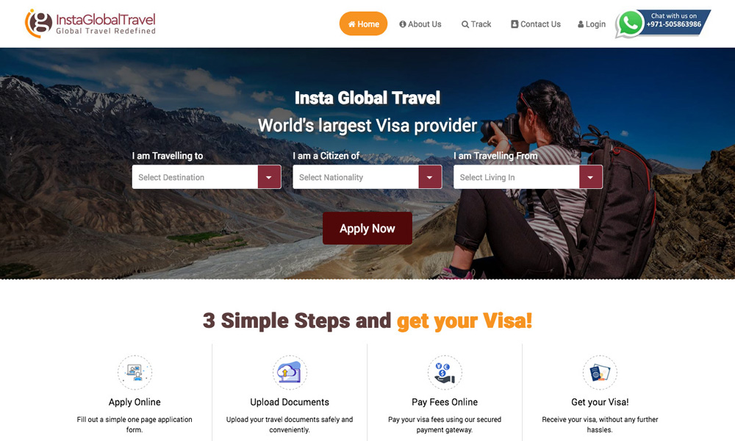Click the Get your Visa passport icon
735x441 pixels.
click(600, 373)
